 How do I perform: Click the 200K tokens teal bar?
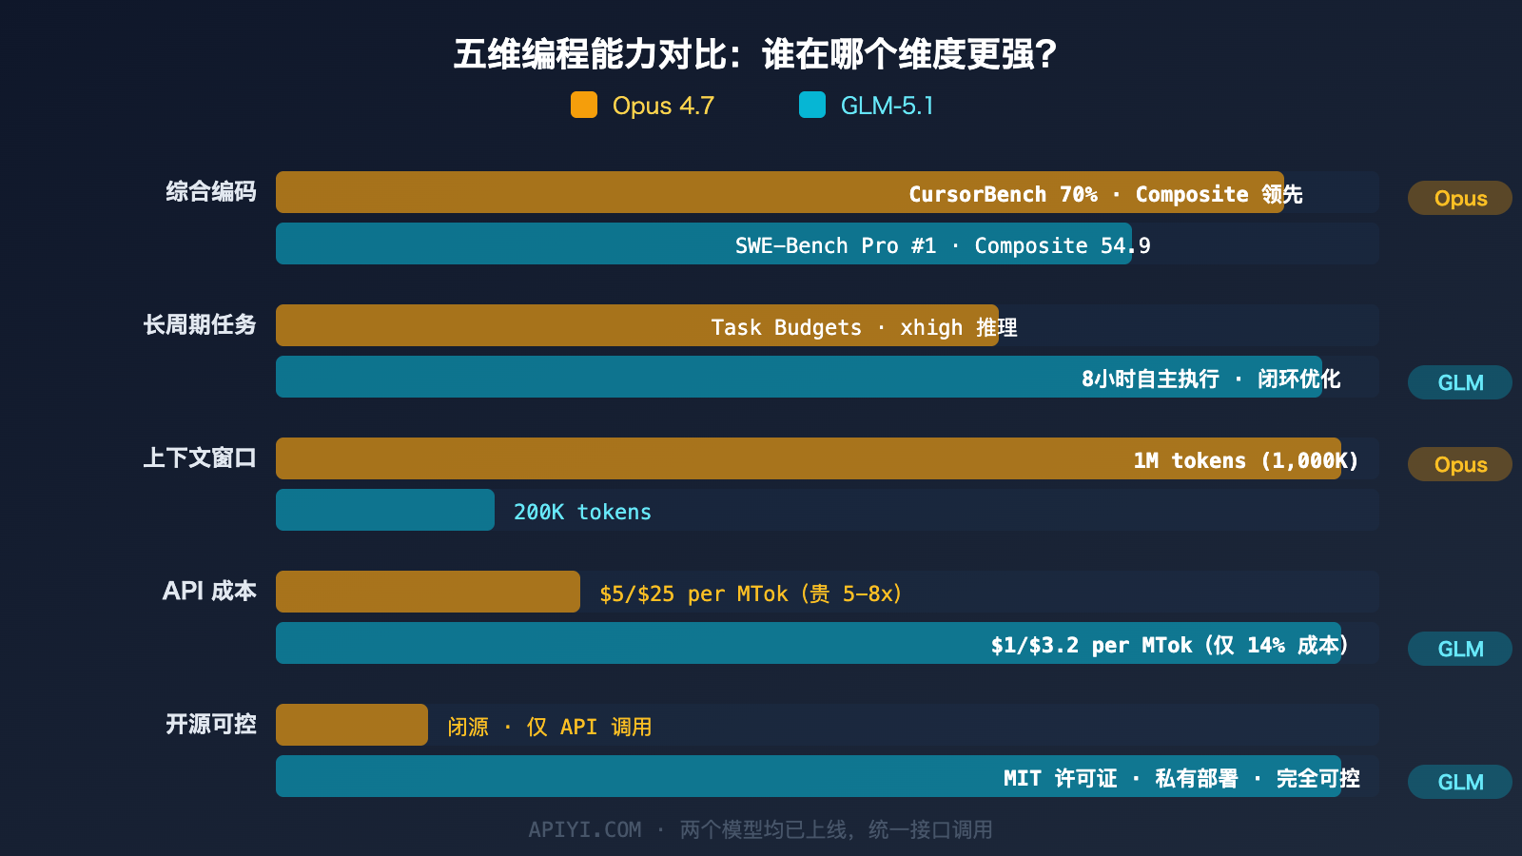click(384, 511)
